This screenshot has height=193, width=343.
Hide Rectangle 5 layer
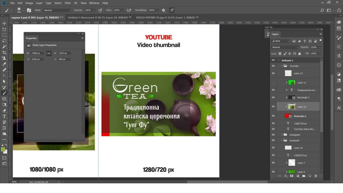coord(273,98)
